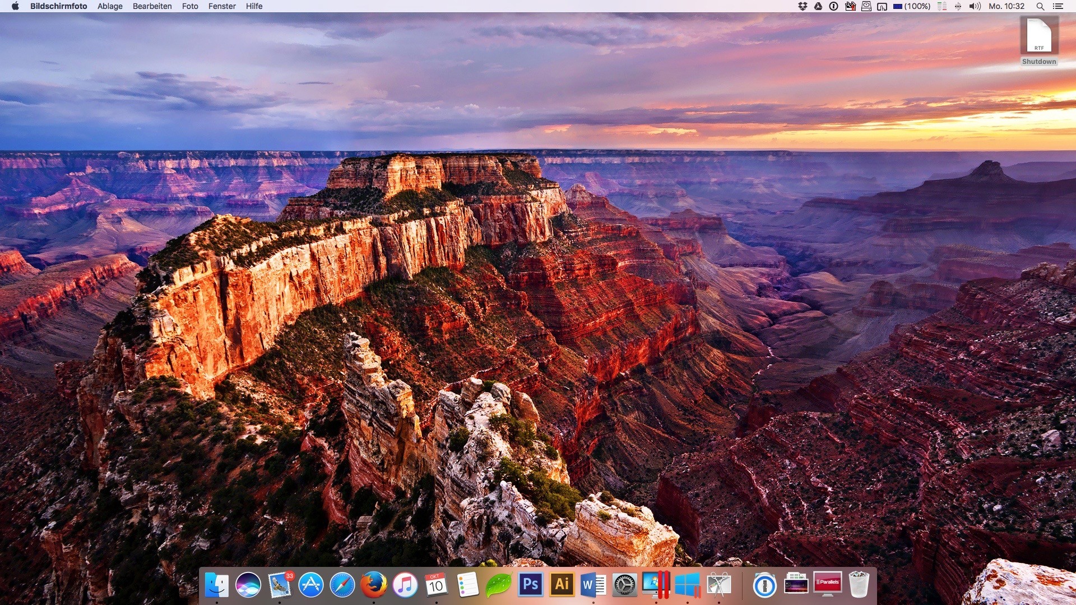Open the Trash in the Dock
Image resolution: width=1076 pixels, height=605 pixels.
coord(859,585)
